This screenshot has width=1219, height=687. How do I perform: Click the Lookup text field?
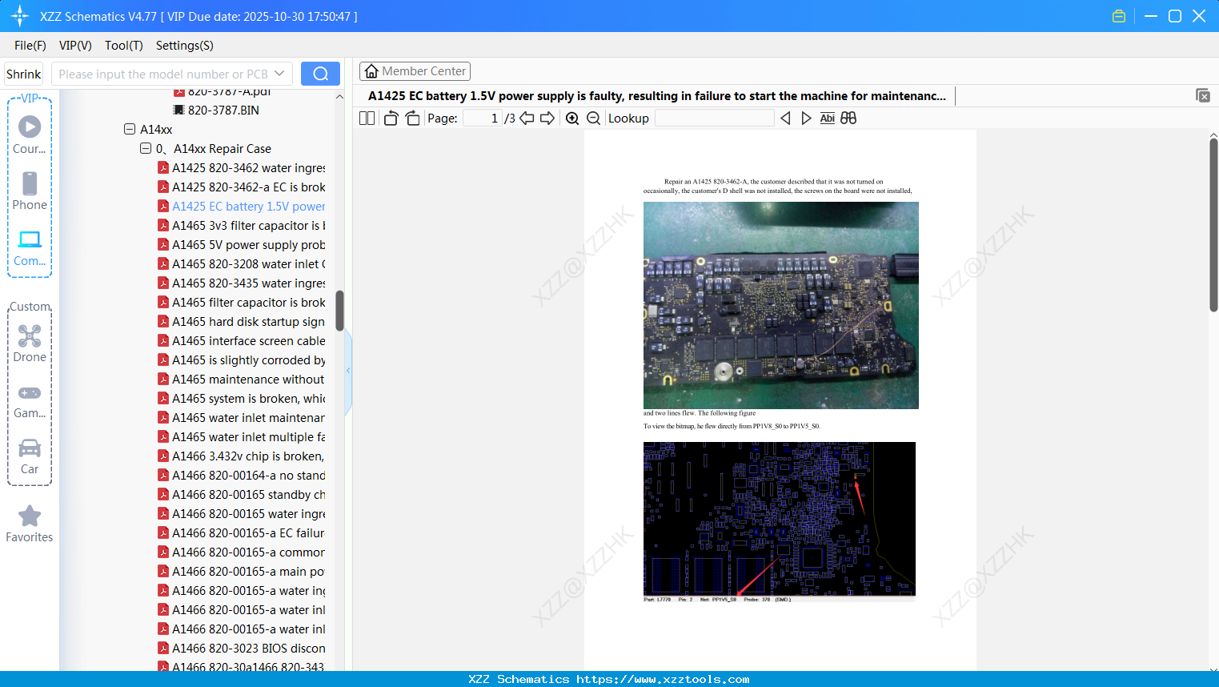[x=715, y=119]
